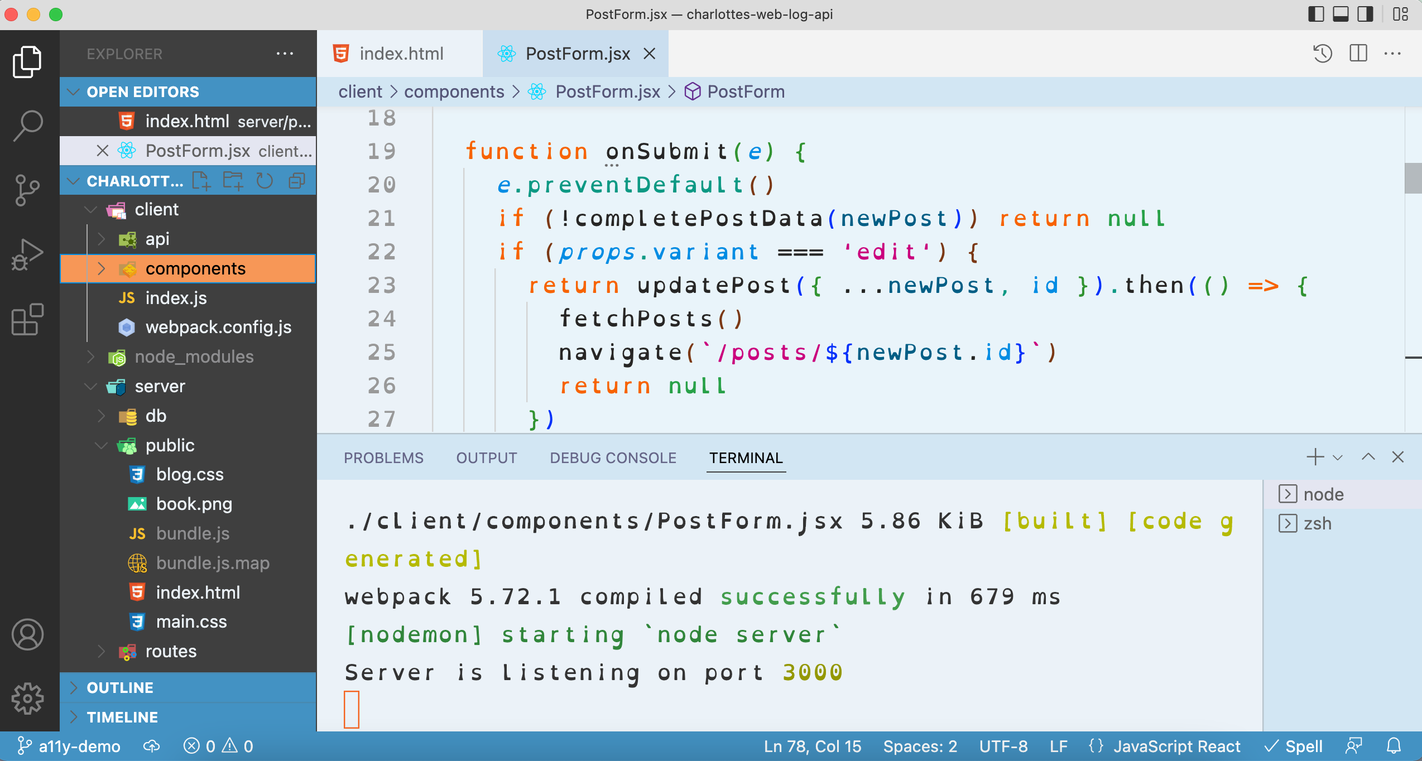Switch to the index.html editor tab

tap(401, 54)
